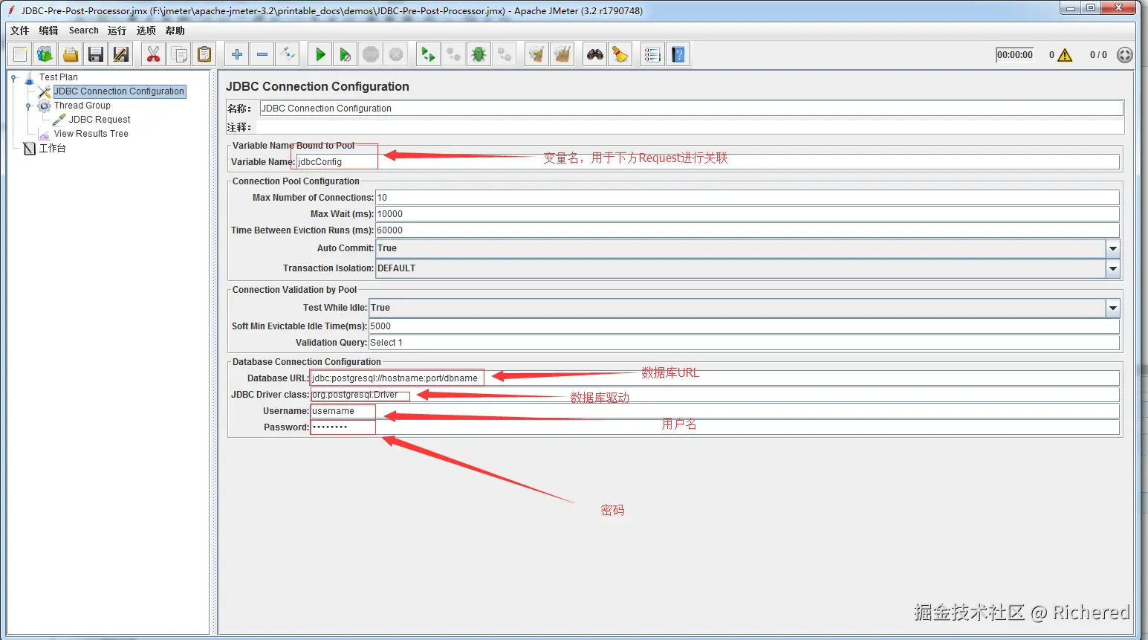Collapse the Test Plan tree node

(x=14, y=77)
